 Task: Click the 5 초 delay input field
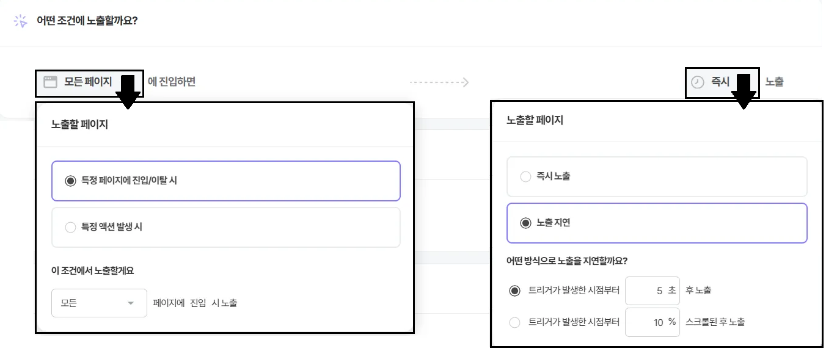click(x=652, y=291)
